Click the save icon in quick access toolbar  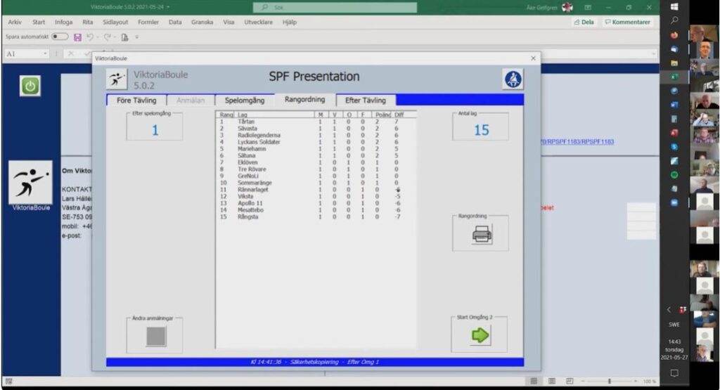click(78, 37)
